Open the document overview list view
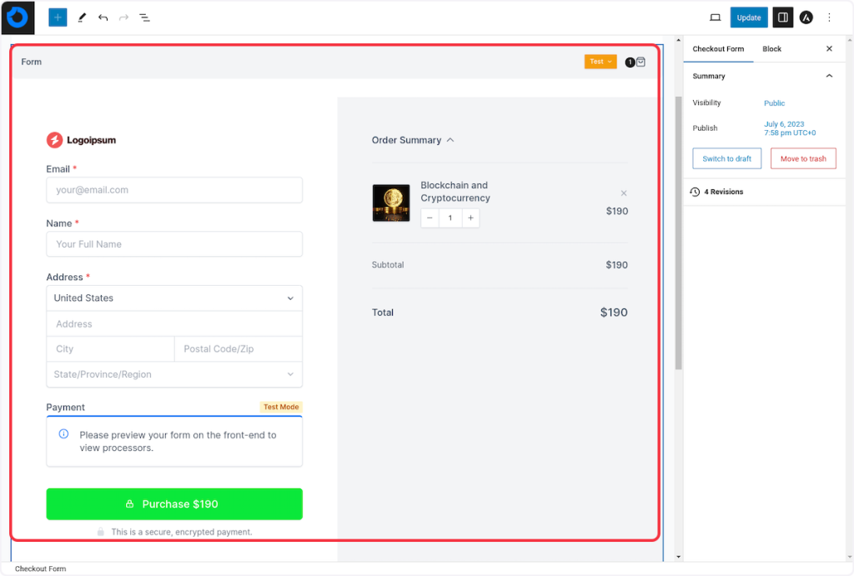 coord(144,18)
